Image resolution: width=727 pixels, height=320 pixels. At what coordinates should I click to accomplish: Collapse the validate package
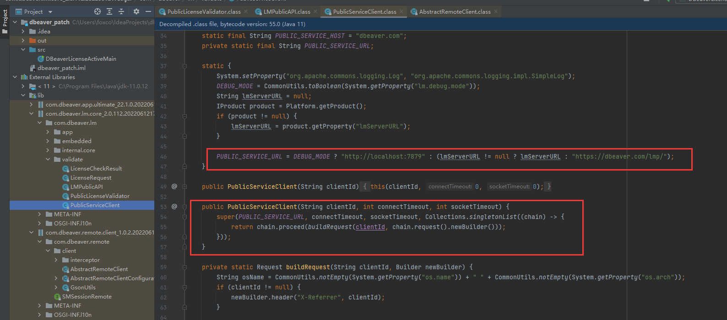click(48, 159)
